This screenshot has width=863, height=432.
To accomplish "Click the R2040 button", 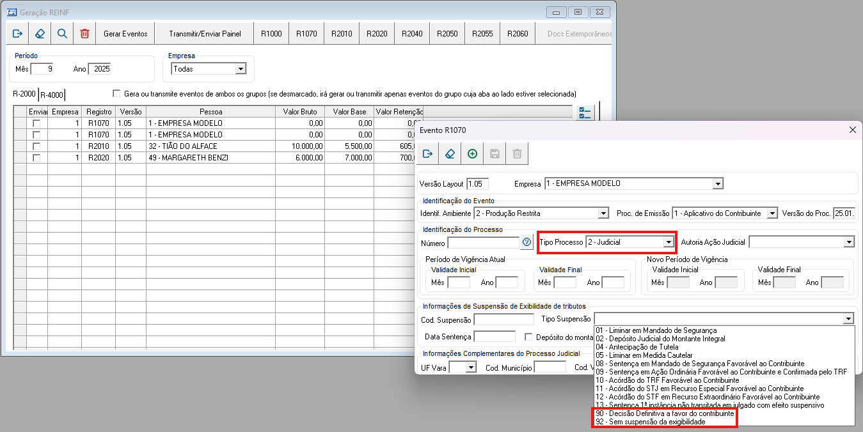I will tap(412, 33).
